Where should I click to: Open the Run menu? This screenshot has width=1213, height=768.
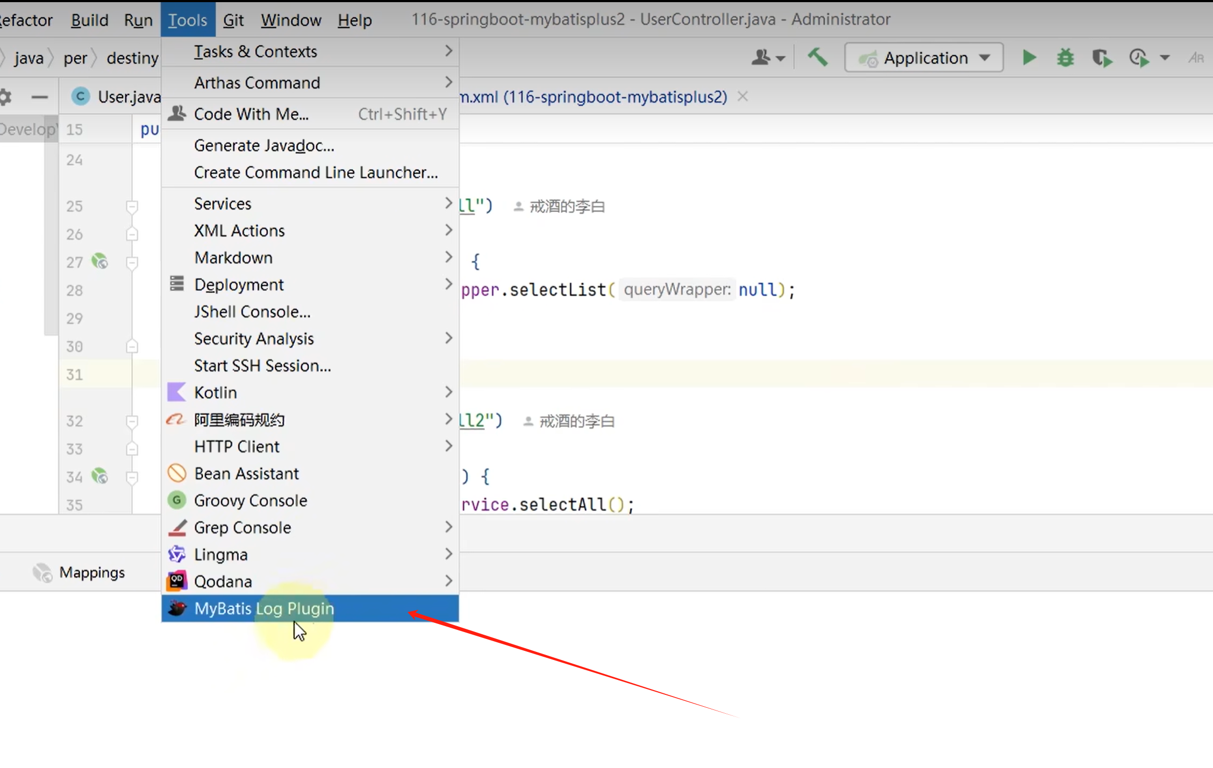tap(138, 20)
